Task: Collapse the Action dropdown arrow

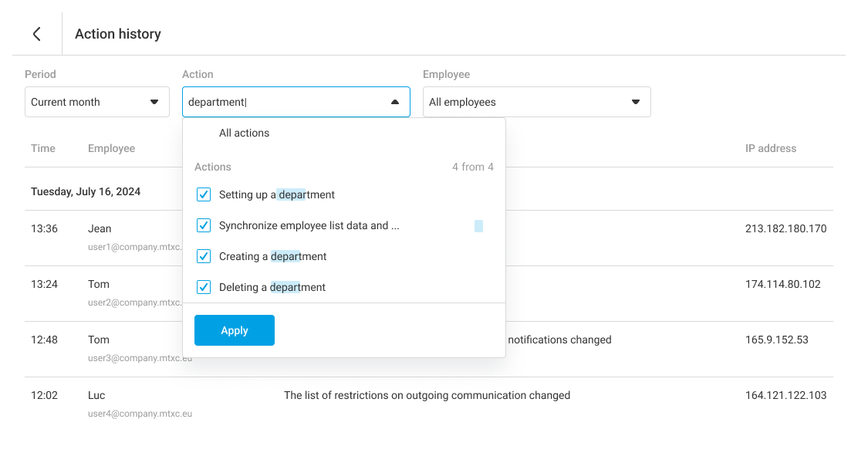Action: (x=395, y=102)
